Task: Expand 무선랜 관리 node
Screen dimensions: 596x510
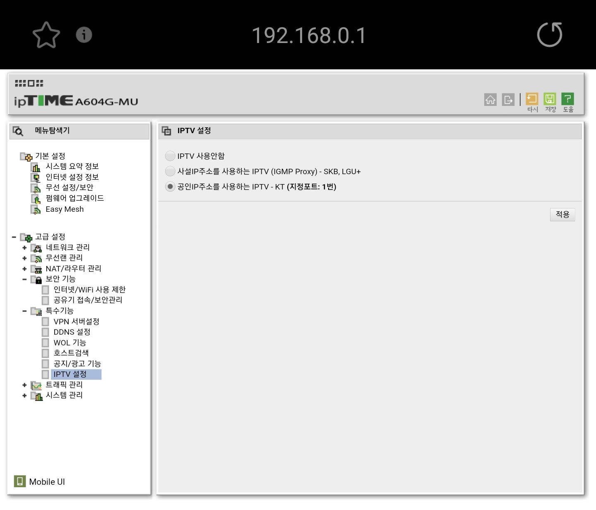Action: click(24, 258)
